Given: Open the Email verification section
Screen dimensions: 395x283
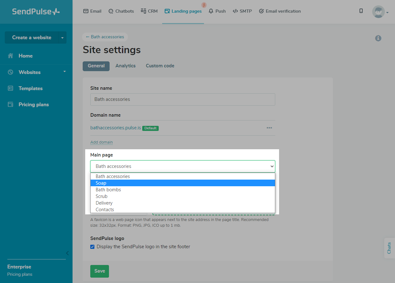Looking at the screenshot, I should pyautogui.click(x=280, y=11).
